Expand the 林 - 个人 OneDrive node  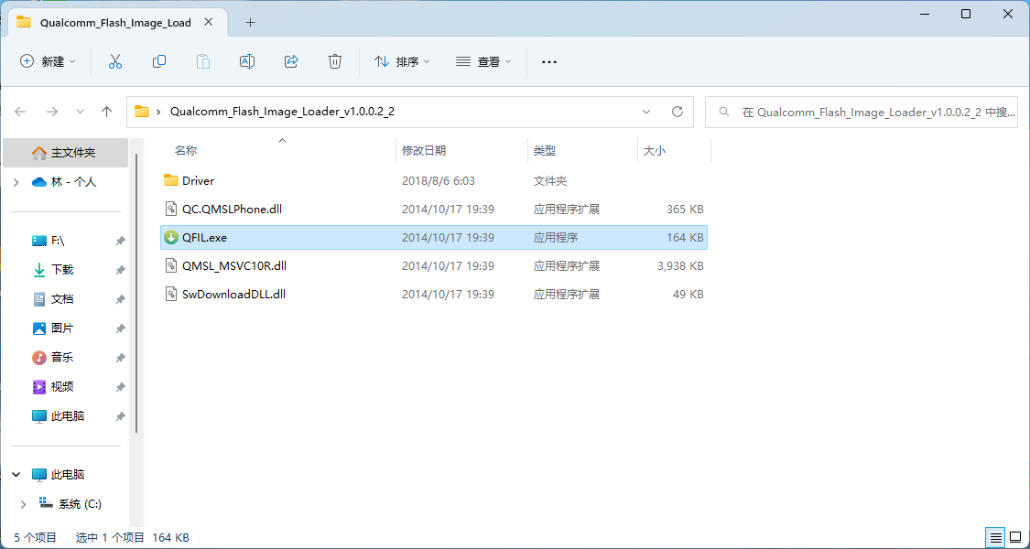tap(16, 182)
